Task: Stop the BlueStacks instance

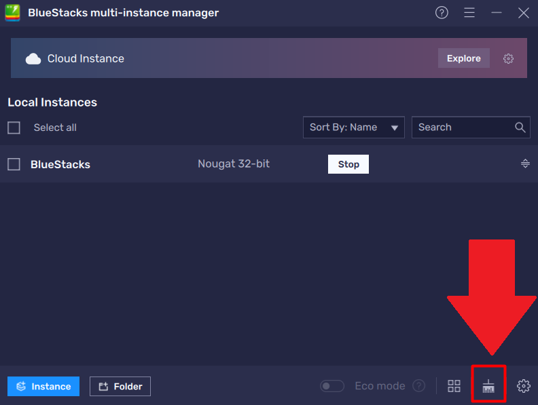Action: click(x=348, y=164)
